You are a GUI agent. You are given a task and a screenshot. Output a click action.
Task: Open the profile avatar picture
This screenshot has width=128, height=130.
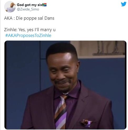click(10, 7)
